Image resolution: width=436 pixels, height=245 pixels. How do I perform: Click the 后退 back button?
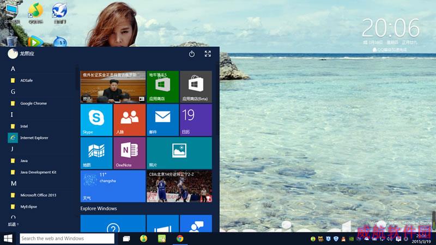tap(13, 224)
